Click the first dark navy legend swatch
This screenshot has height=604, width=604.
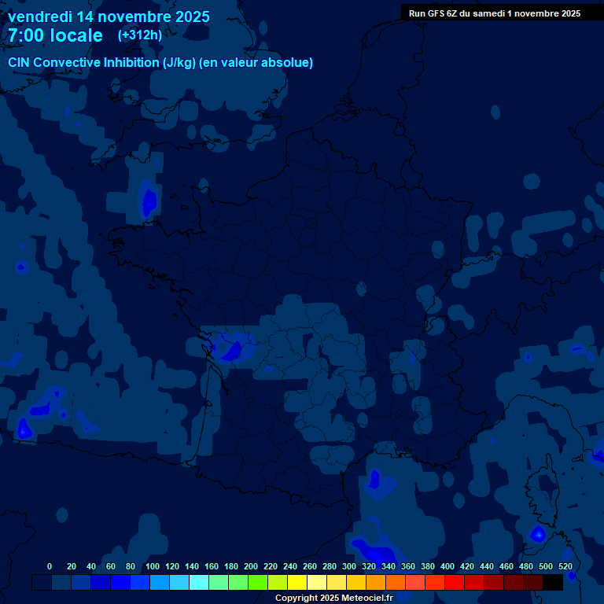(x=42, y=582)
